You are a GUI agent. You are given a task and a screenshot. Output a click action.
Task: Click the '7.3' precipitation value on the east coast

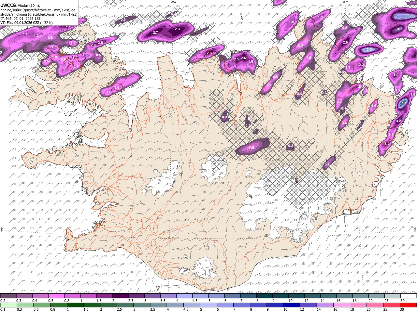[x=403, y=103]
